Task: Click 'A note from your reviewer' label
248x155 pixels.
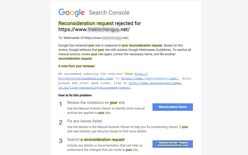Action: [x=77, y=66]
